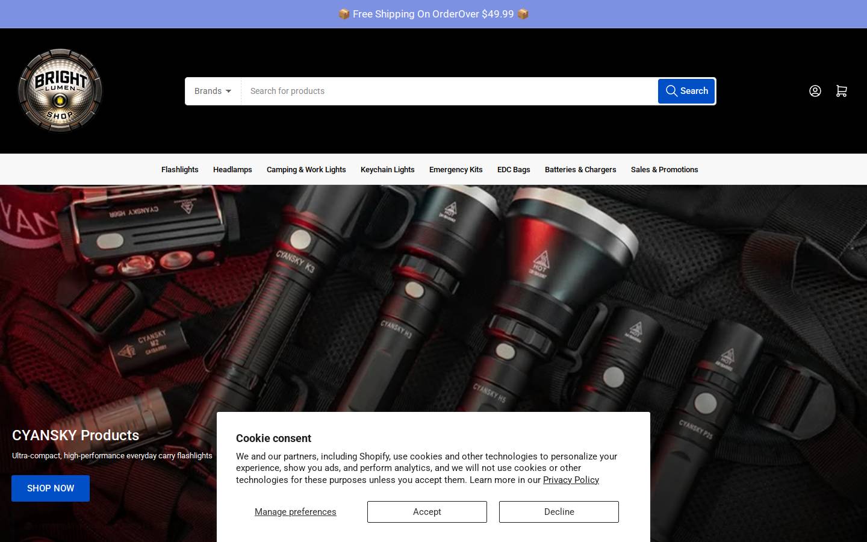867x542 pixels.
Task: Expand the Brands dropdown
Action: (213, 91)
